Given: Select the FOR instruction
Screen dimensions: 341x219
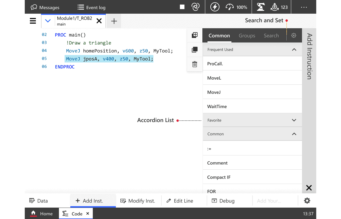Looking at the screenshot, I should tap(252, 189).
